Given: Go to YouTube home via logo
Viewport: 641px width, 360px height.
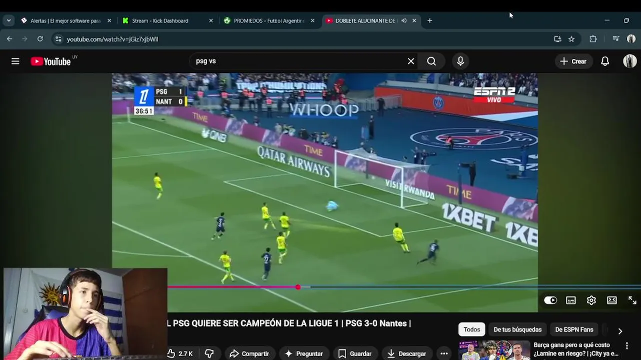Looking at the screenshot, I should pos(51,61).
